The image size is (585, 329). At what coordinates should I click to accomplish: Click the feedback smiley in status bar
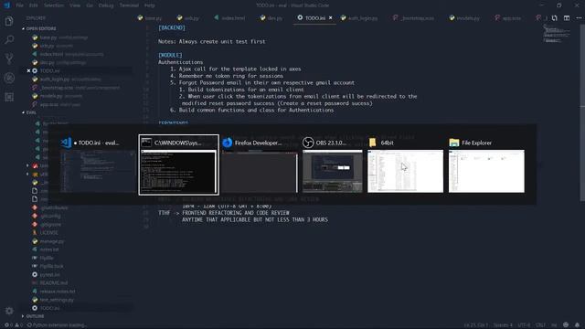(x=566, y=325)
